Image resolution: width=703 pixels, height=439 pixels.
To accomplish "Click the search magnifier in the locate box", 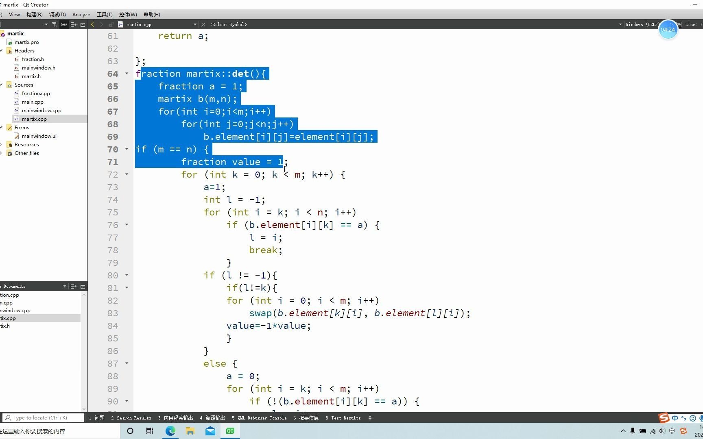I will click(8, 417).
